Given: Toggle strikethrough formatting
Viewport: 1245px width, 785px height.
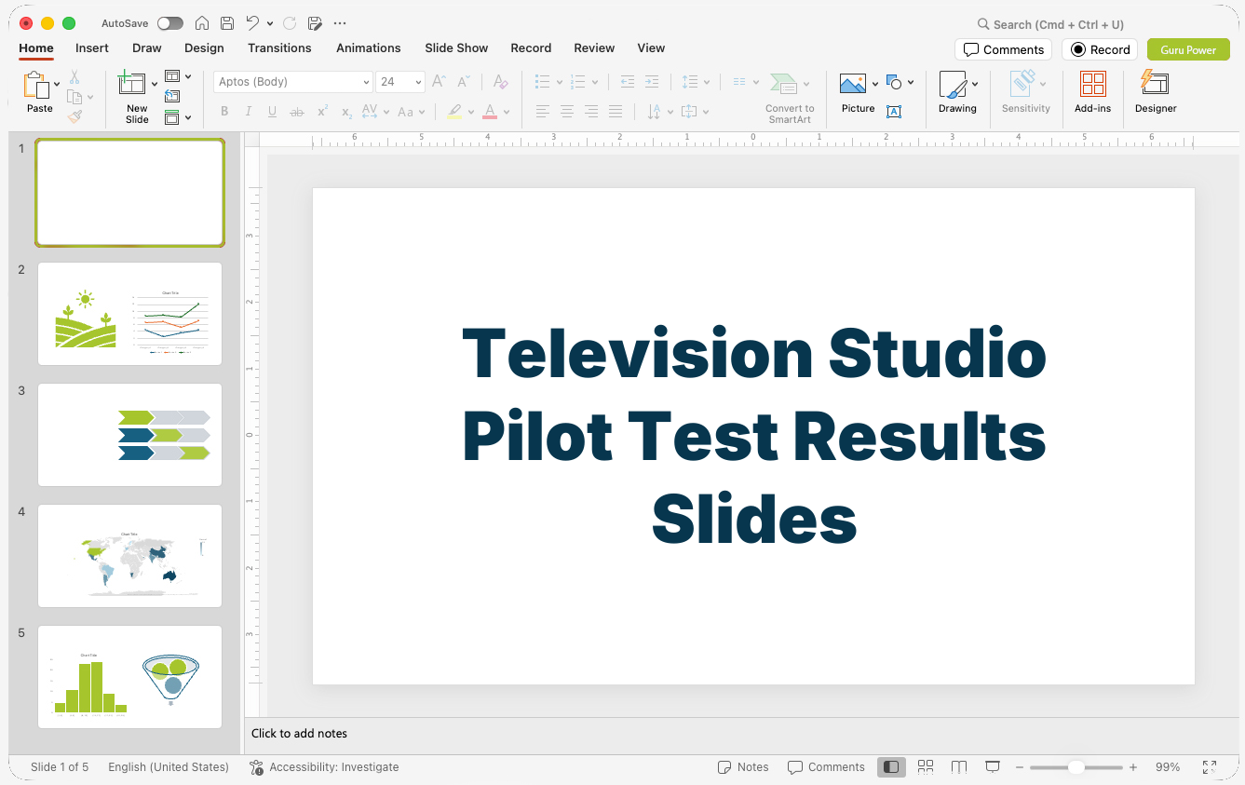Looking at the screenshot, I should point(297,112).
